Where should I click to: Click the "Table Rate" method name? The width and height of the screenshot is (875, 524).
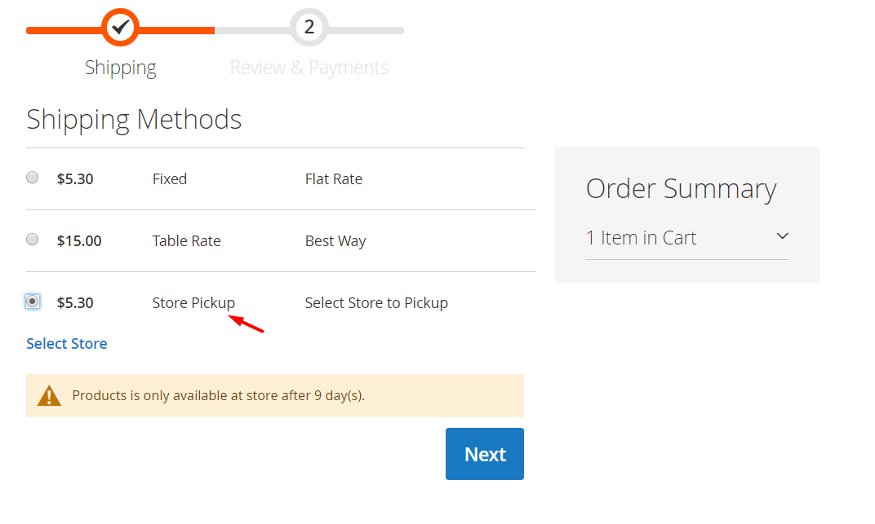(186, 241)
